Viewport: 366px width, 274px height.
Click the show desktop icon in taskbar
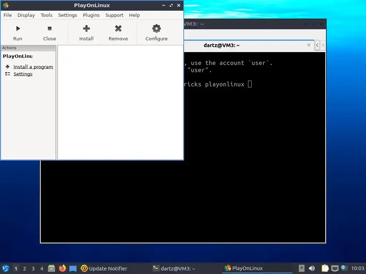tap(73, 269)
